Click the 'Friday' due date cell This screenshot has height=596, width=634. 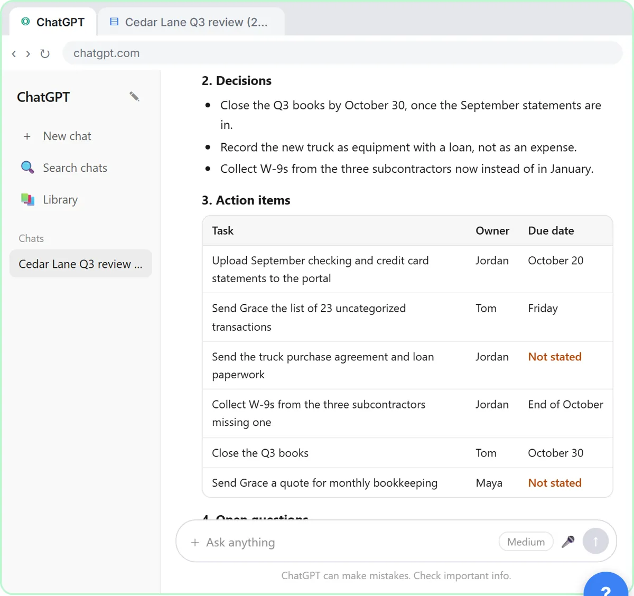543,308
